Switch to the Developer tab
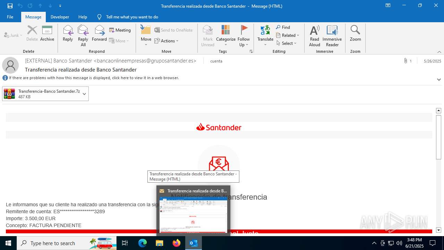Image resolution: width=444 pixels, height=250 pixels. (x=60, y=17)
